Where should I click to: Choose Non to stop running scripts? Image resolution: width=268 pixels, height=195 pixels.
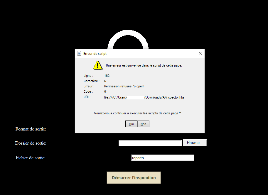tap(143, 124)
